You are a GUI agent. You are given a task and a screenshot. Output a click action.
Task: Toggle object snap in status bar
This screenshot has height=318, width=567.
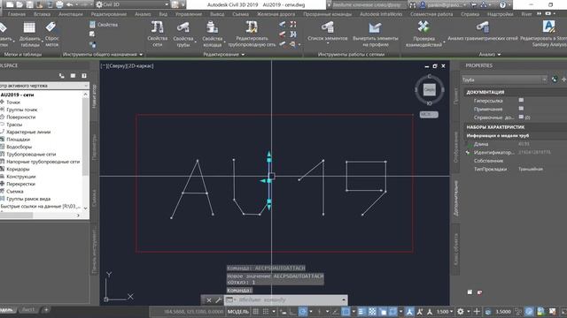(346, 312)
